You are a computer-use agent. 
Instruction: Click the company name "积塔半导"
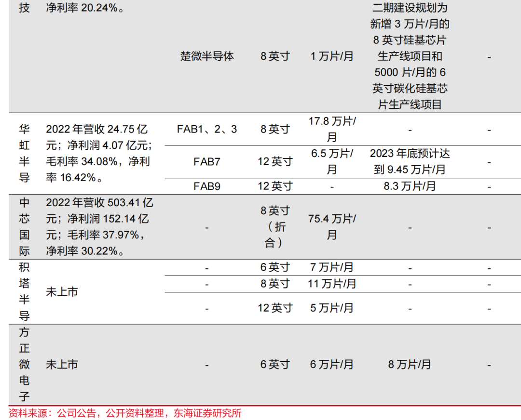point(24,291)
